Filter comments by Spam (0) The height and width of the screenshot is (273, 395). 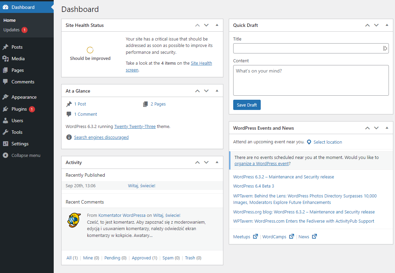(x=171, y=258)
